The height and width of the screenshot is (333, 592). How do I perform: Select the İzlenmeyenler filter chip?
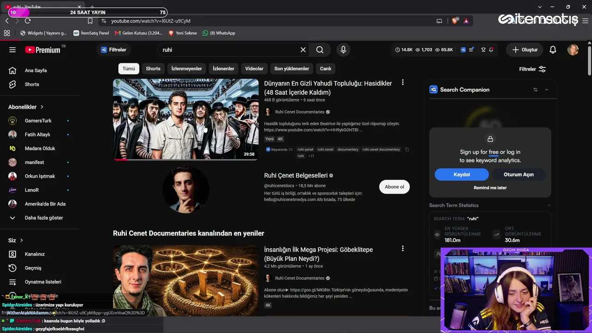pyautogui.click(x=186, y=68)
